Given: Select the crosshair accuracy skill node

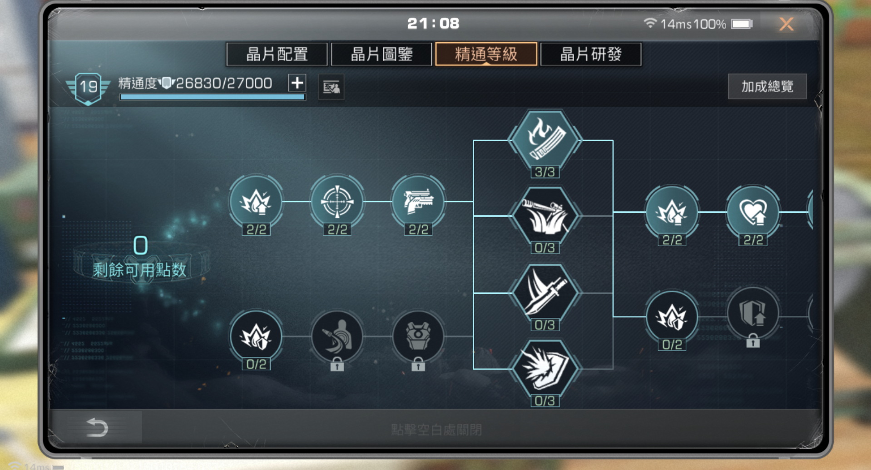Looking at the screenshot, I should click(x=337, y=202).
